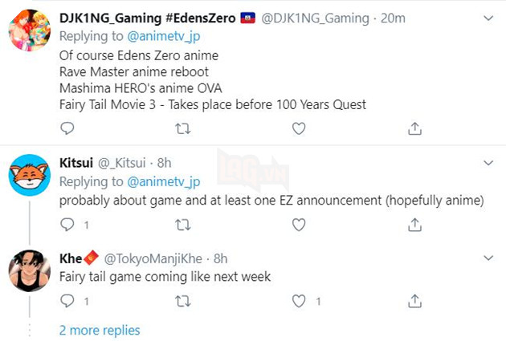
Task: Expand the options menu for Kitsui's tweet
Action: click(x=488, y=163)
